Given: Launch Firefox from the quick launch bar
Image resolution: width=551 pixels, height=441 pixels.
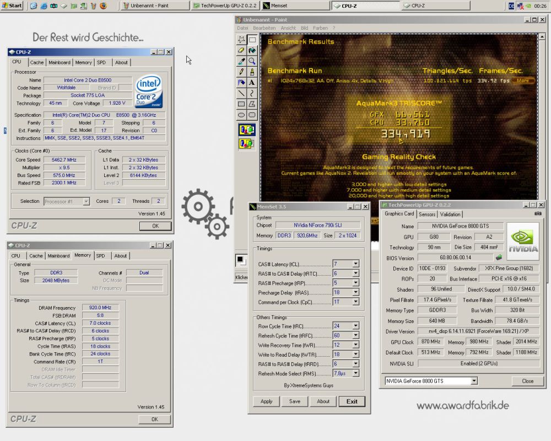Looking at the screenshot, I should pyautogui.click(x=104, y=6).
